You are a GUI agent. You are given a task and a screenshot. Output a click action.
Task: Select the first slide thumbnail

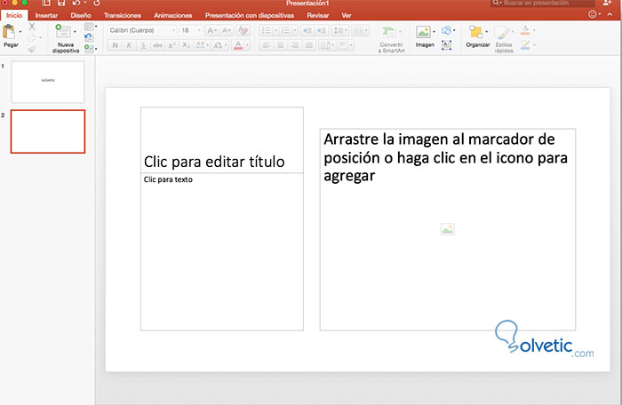coord(48,81)
